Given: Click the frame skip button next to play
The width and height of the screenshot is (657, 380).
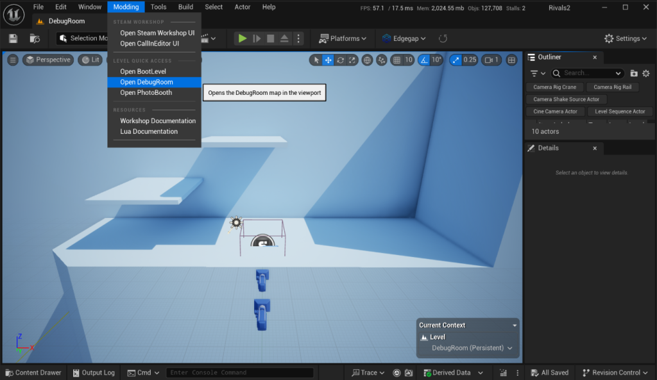Looking at the screenshot, I should coord(257,38).
